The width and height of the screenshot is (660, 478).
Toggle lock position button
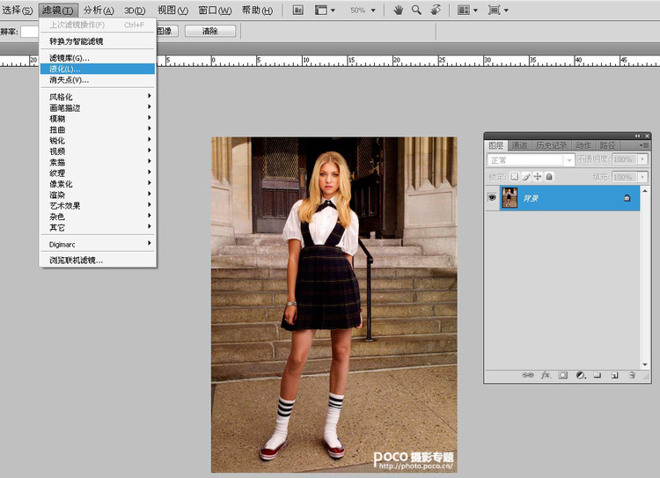point(538,177)
